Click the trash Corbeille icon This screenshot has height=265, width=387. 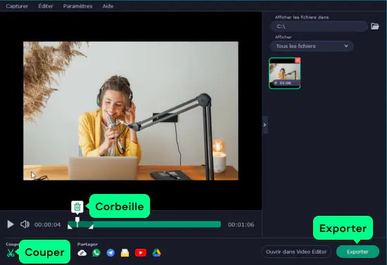click(77, 207)
